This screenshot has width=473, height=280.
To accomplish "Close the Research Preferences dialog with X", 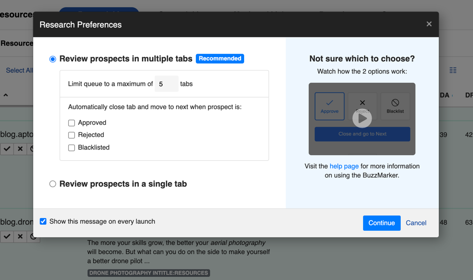I will [429, 24].
